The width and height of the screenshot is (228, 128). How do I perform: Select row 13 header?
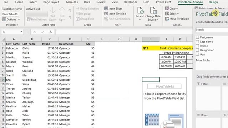pos(3,97)
